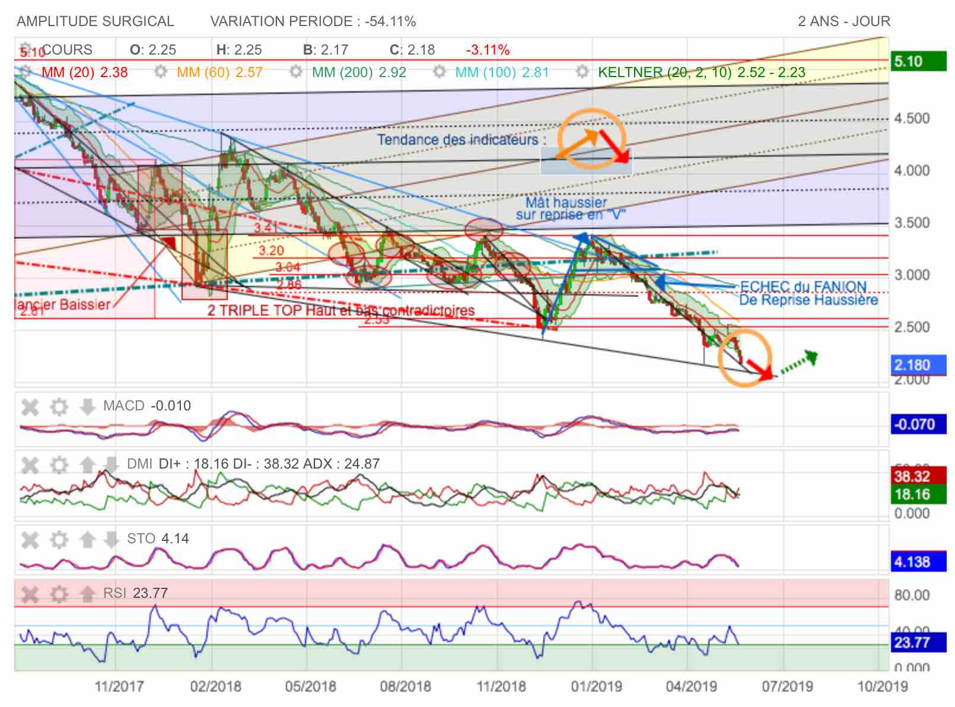Remove the DMI indicator panel
The height and width of the screenshot is (707, 955).
click(30, 464)
